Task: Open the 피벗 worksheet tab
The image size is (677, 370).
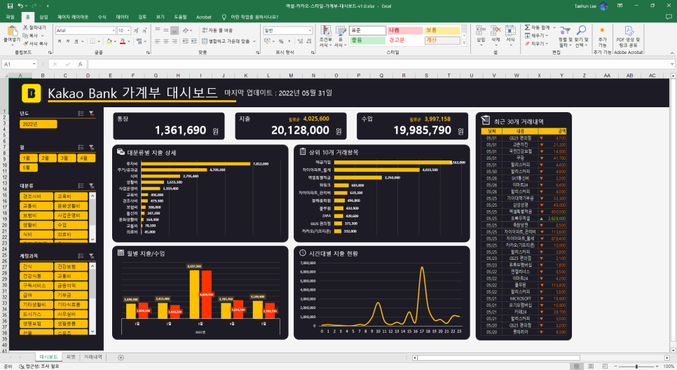Action: point(70,357)
